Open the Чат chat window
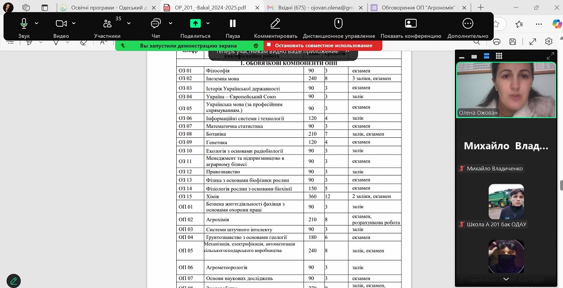This screenshot has width=563, height=288. (155, 24)
